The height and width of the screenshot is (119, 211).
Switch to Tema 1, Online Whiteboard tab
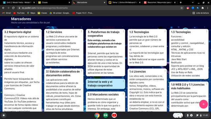click(125, 2)
